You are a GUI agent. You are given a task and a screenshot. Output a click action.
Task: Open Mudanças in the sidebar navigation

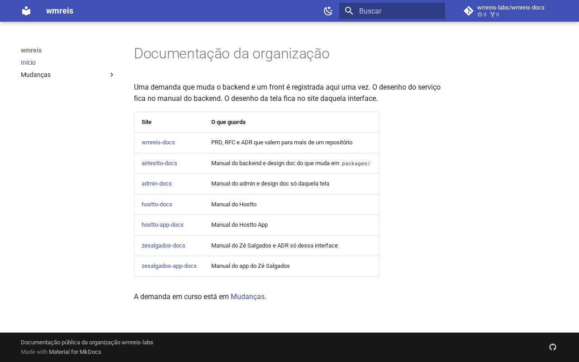pos(36,75)
